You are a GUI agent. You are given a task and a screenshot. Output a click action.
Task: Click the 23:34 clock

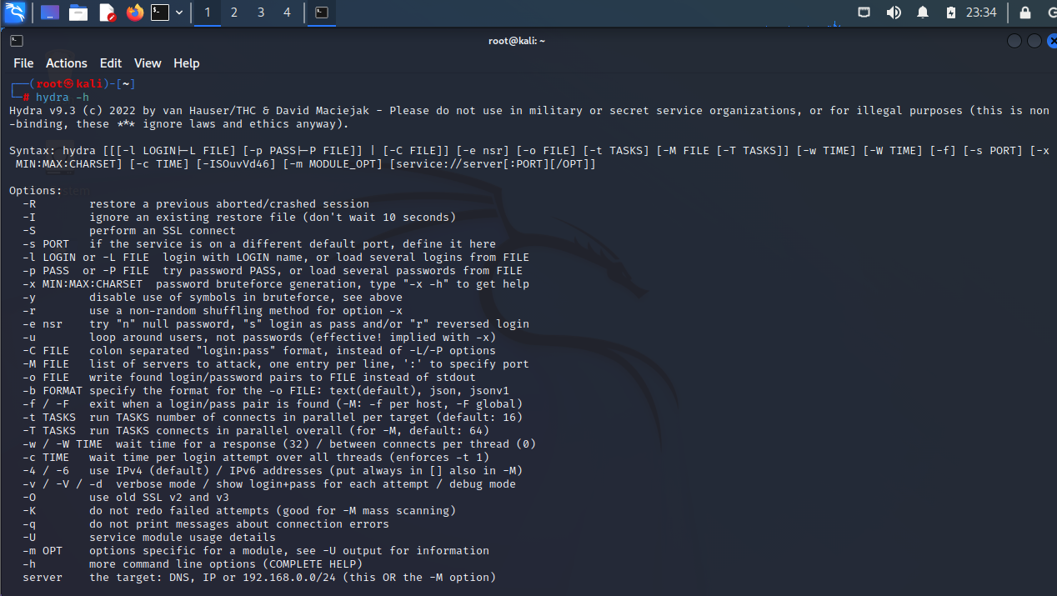(981, 13)
